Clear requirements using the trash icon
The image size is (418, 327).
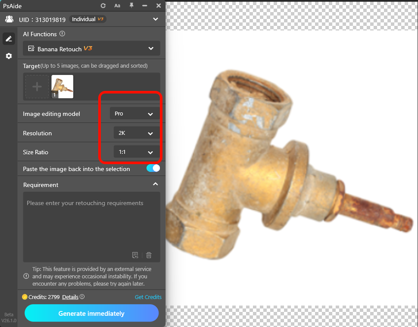(149, 255)
